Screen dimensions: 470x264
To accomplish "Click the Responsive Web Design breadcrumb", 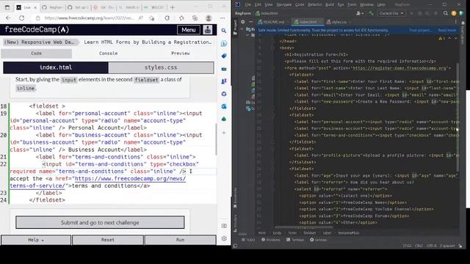I will (x=39, y=43).
